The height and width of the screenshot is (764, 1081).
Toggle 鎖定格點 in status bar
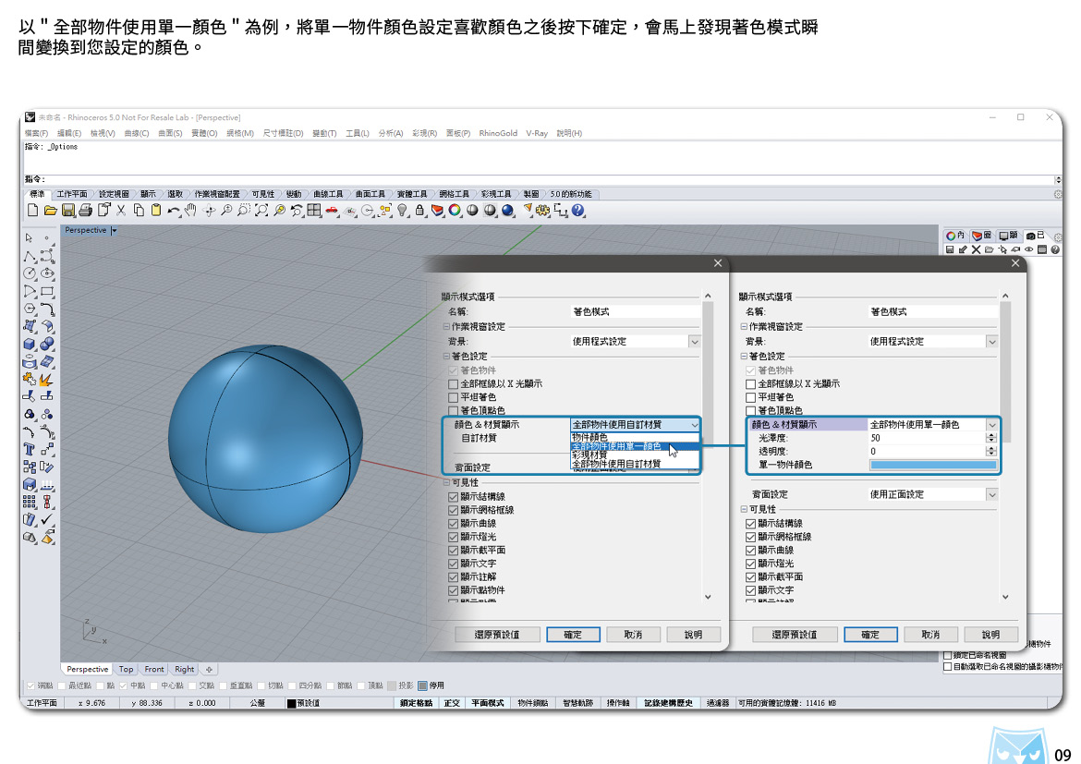(x=417, y=703)
